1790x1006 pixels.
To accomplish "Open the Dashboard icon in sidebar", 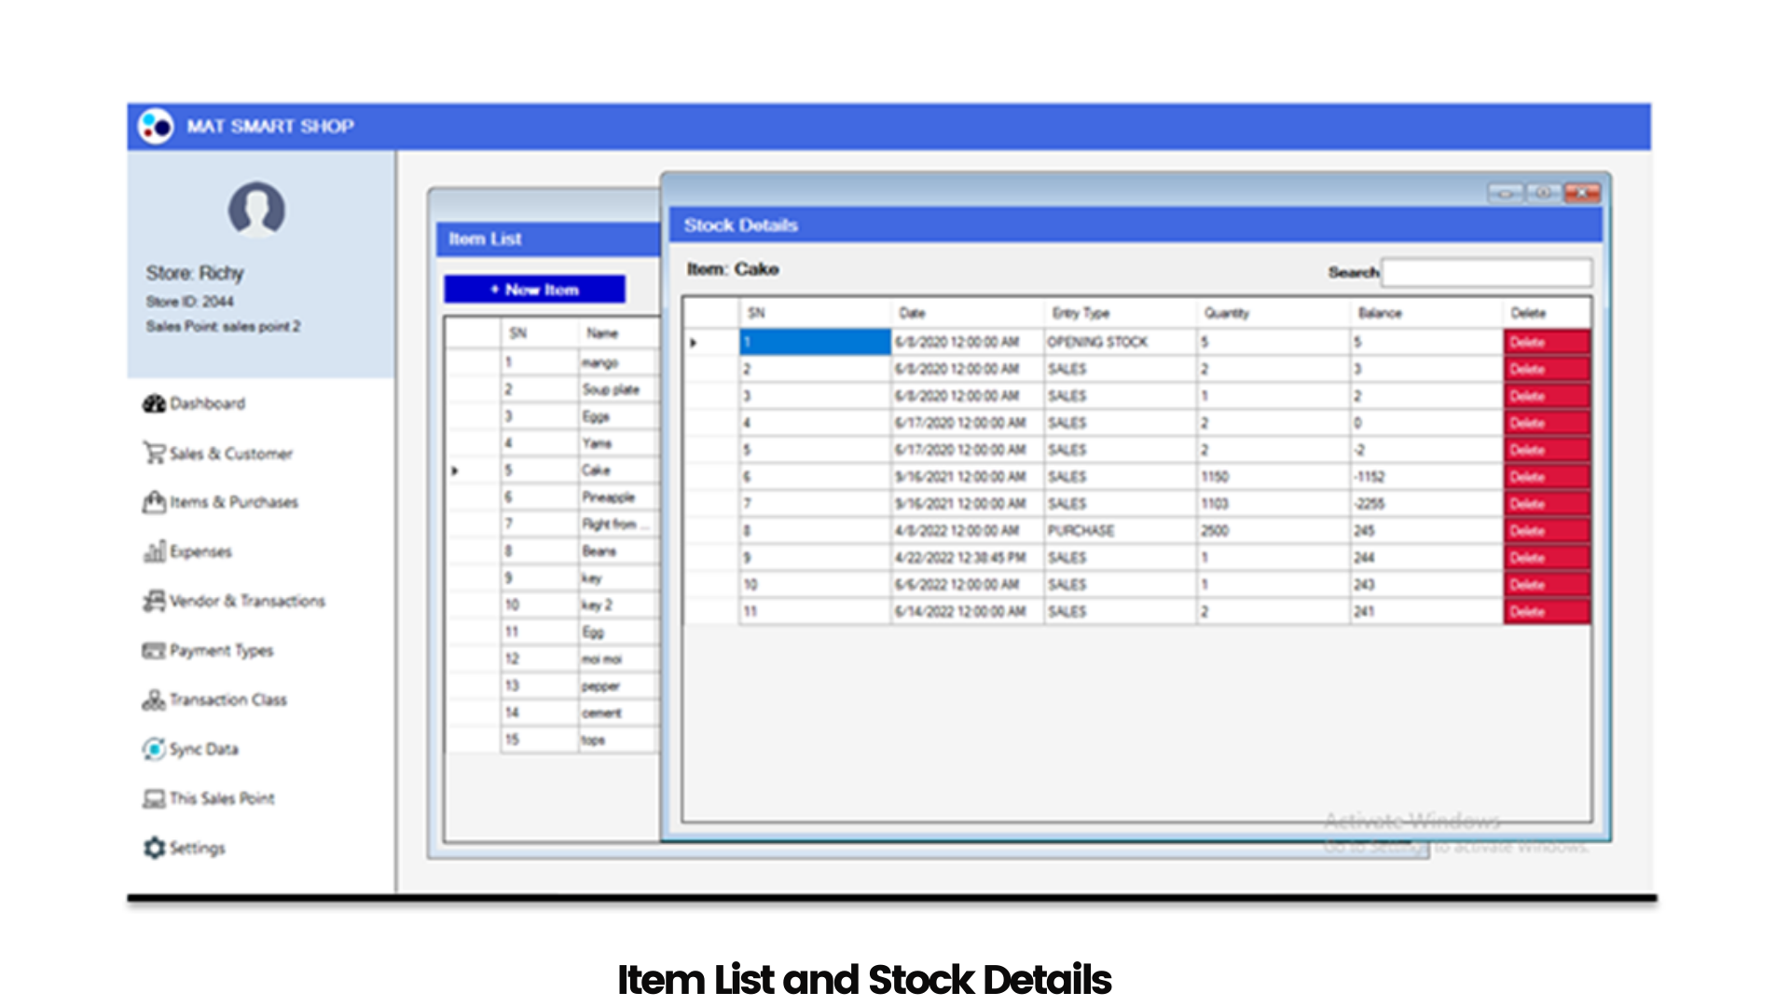I will point(153,403).
